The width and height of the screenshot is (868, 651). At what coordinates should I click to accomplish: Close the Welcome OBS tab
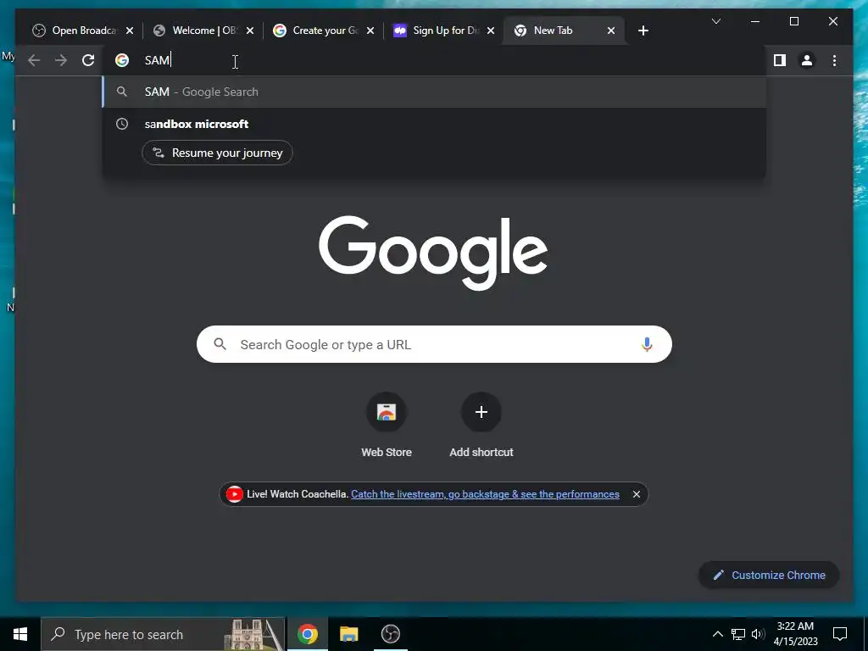click(250, 31)
